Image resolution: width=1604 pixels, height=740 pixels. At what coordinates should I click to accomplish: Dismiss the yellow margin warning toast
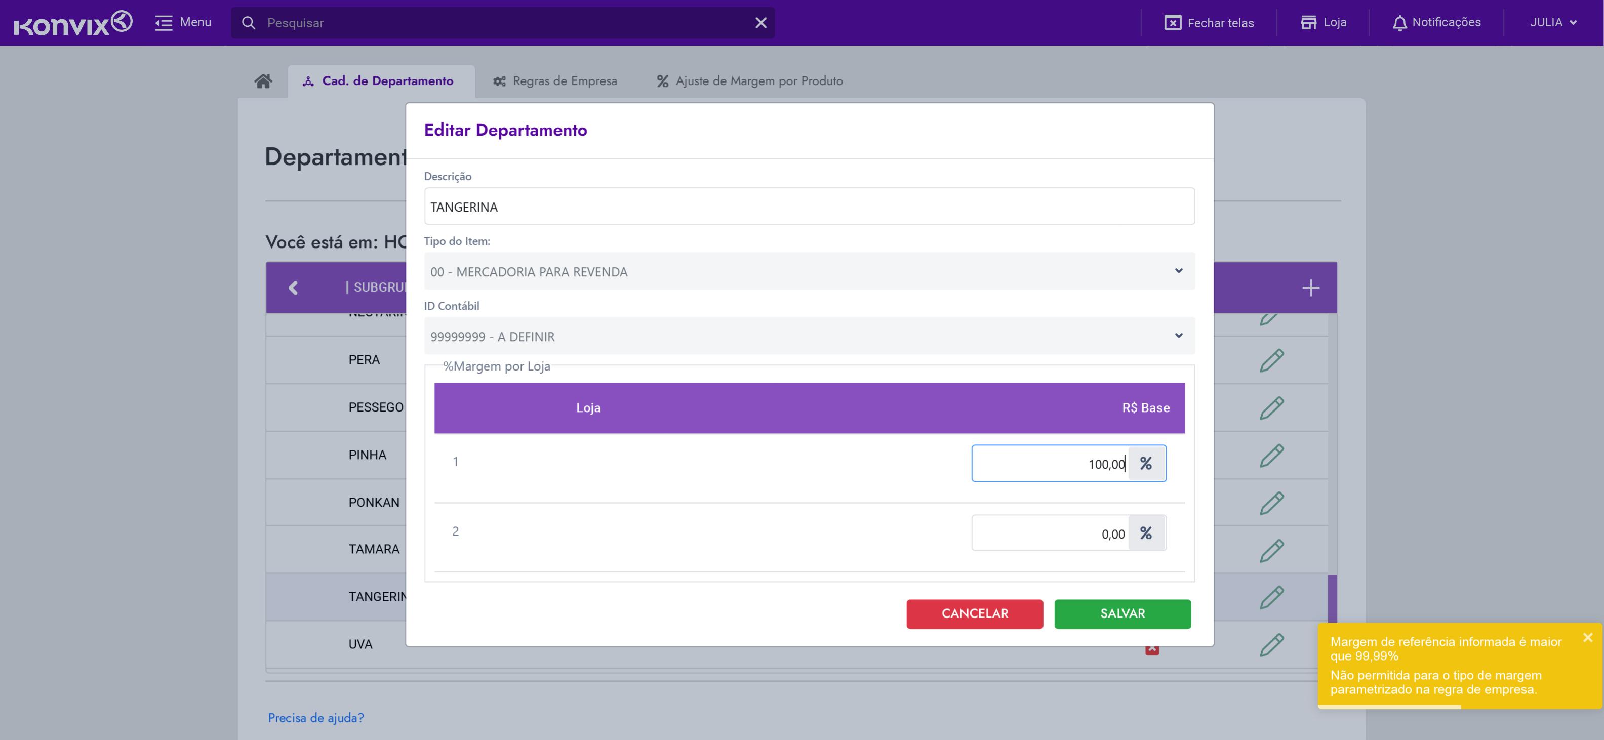[1587, 637]
